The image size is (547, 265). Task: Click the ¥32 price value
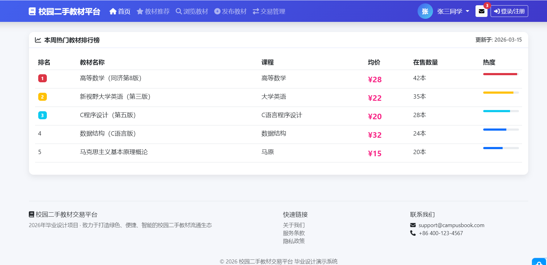pyautogui.click(x=375, y=135)
